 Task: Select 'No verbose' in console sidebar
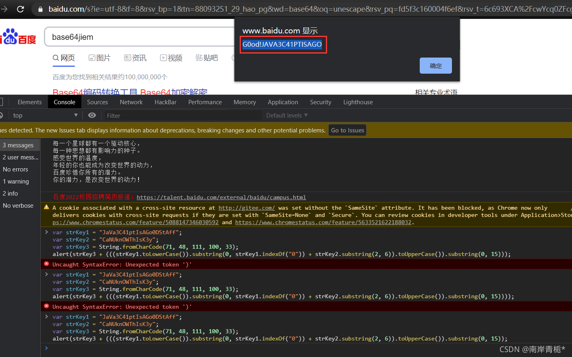tap(20, 206)
